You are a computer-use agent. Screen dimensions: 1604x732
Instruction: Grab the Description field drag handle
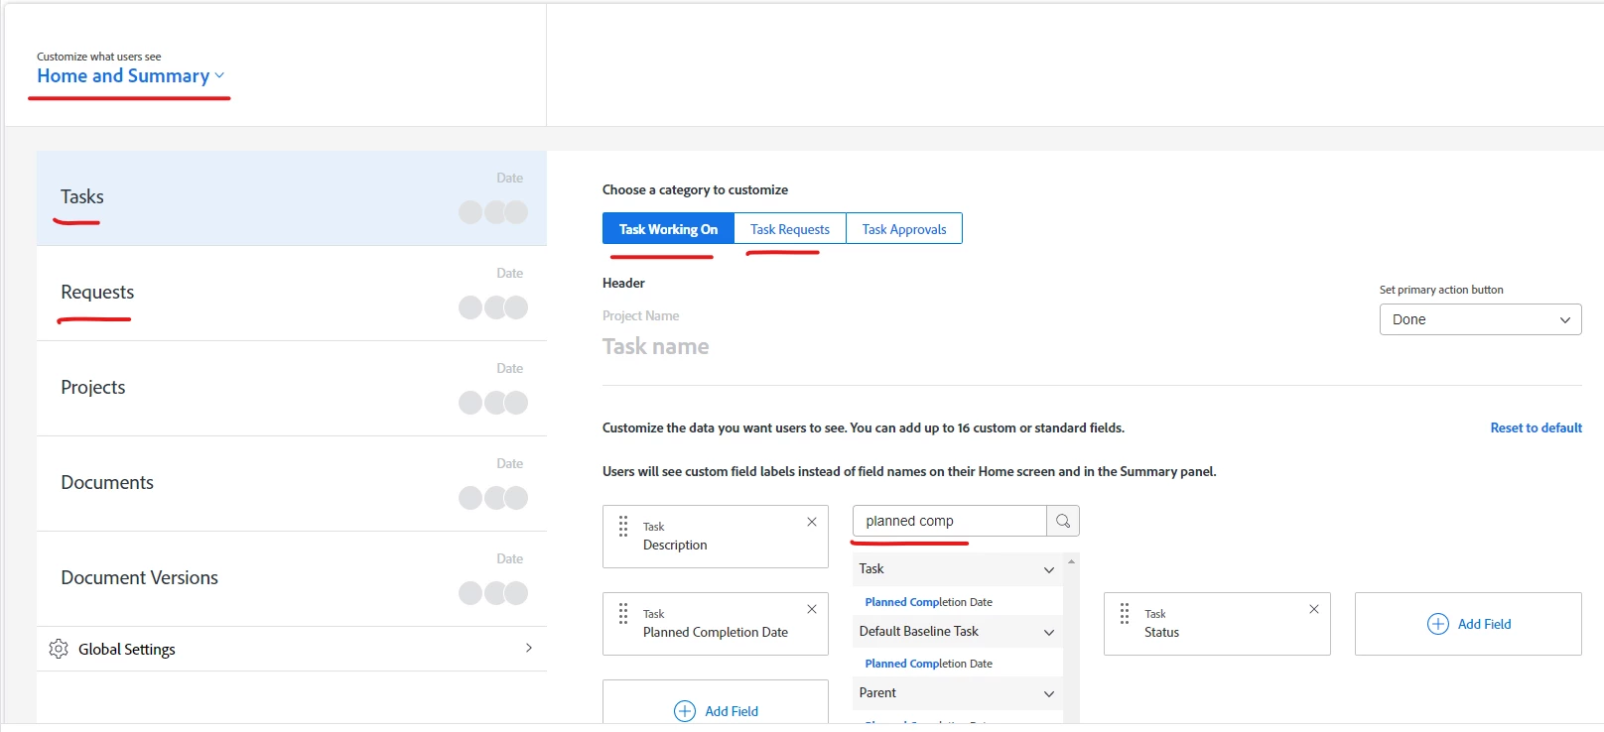pyautogui.click(x=623, y=526)
